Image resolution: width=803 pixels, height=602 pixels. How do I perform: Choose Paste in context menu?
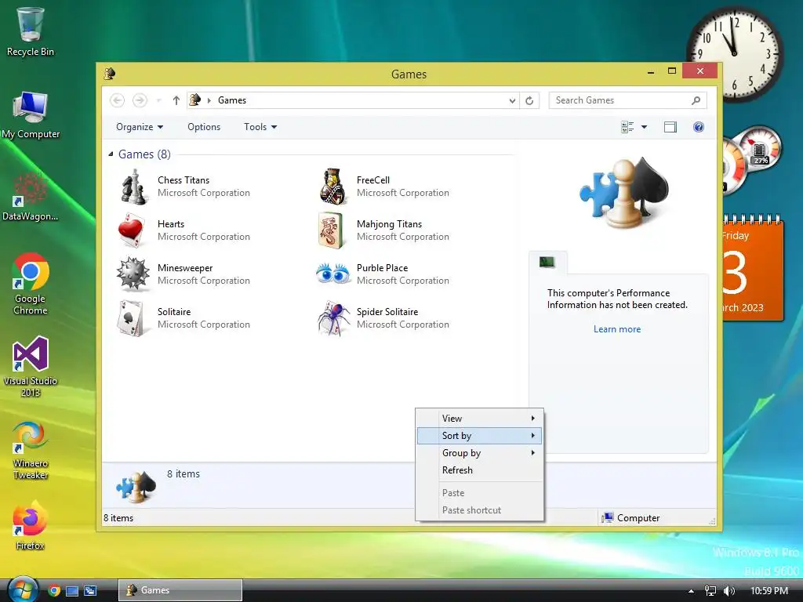point(479,493)
